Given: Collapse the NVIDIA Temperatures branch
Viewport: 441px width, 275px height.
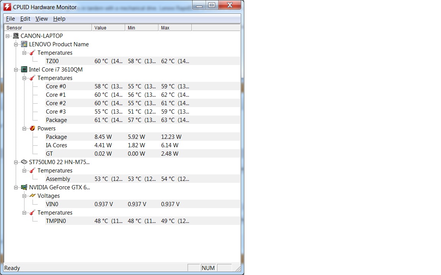Looking at the screenshot, I should tap(24, 213).
